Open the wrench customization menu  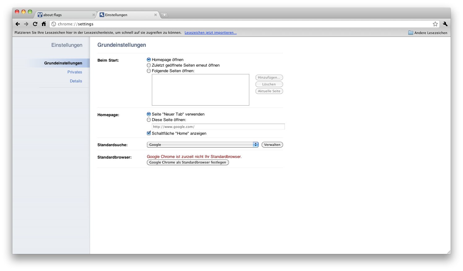click(445, 24)
